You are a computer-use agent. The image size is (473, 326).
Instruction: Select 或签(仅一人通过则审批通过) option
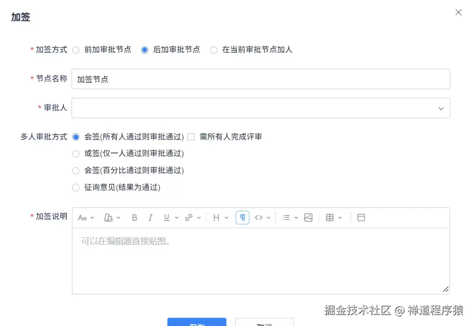pos(76,153)
